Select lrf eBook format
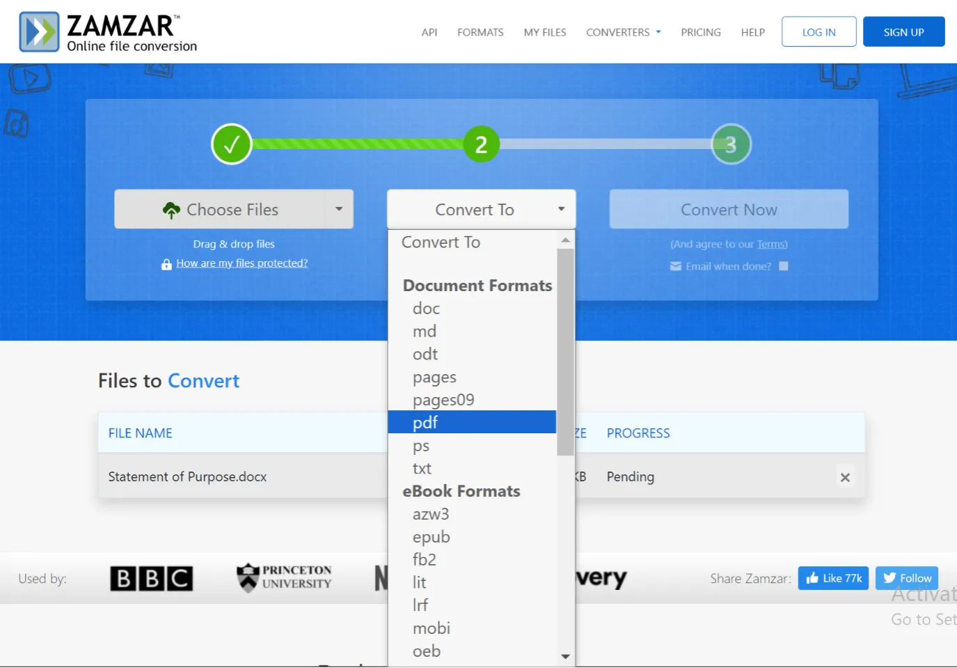This screenshot has width=957, height=668. [x=472, y=605]
